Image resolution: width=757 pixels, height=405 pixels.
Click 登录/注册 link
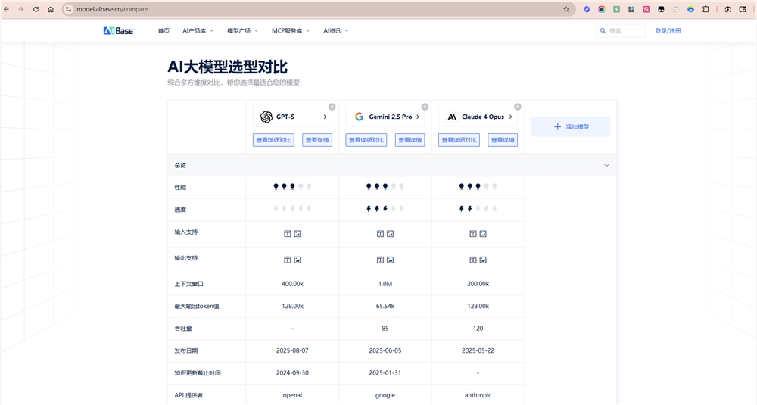668,31
